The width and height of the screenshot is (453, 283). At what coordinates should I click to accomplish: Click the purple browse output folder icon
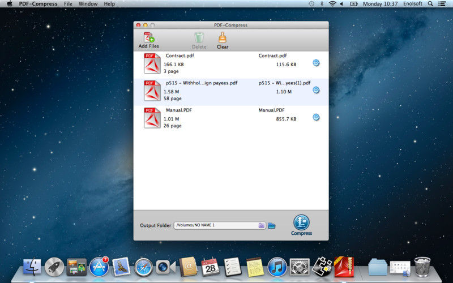(x=262, y=225)
